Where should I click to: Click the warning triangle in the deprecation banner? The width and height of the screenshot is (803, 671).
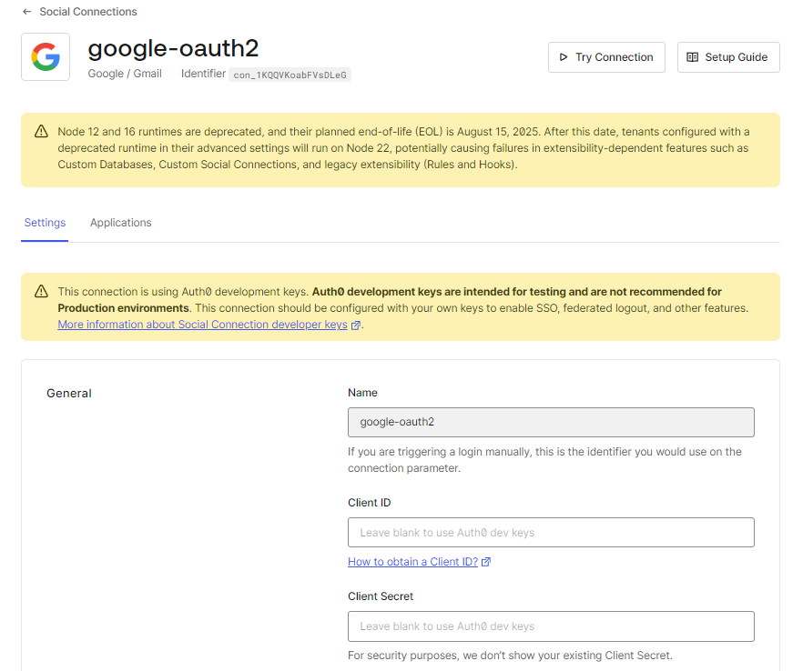coord(41,130)
